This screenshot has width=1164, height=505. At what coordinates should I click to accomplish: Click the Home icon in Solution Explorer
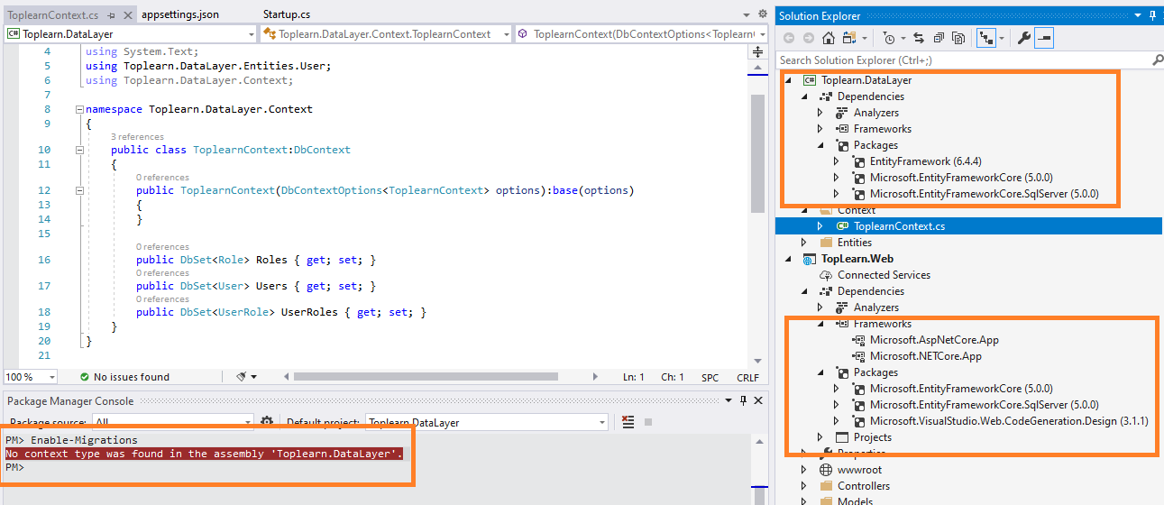pyautogui.click(x=829, y=38)
